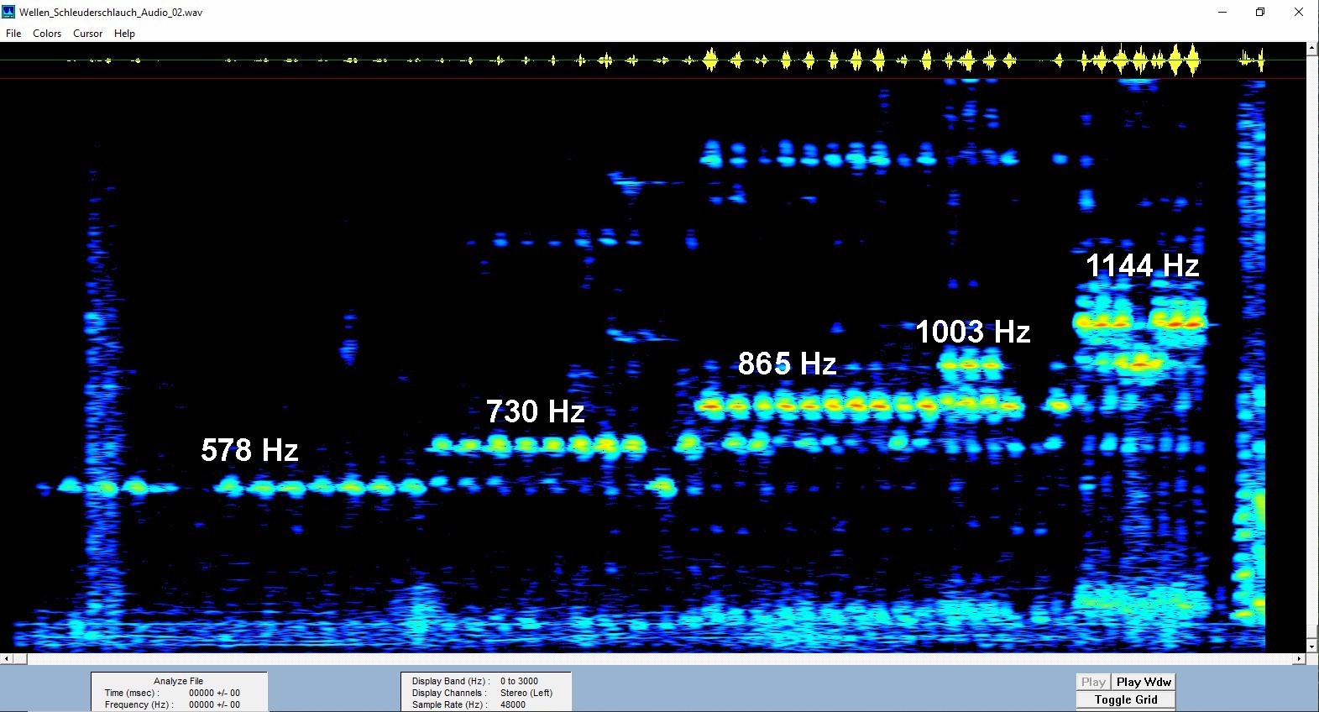The image size is (1319, 712).
Task: Click the vertical scrollbar up arrow
Action: point(1312,49)
